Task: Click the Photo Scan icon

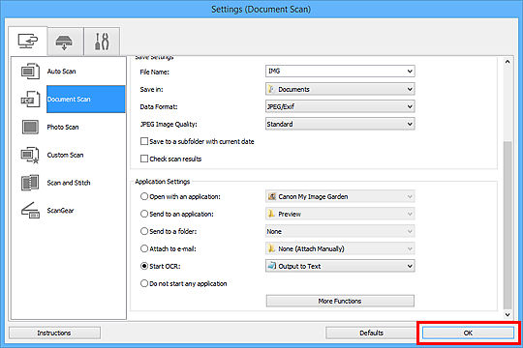Action: click(30, 127)
